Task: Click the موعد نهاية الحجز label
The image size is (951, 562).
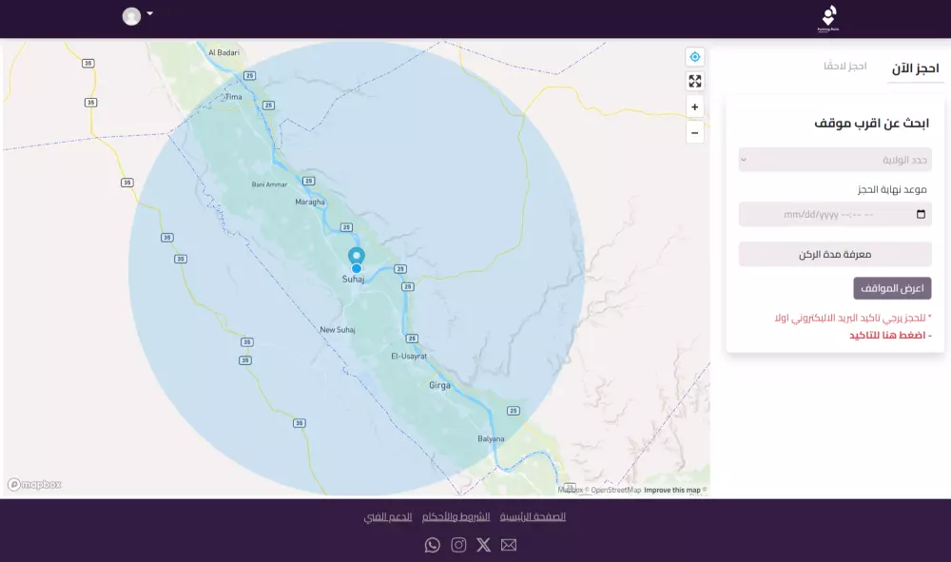Action: (x=892, y=190)
